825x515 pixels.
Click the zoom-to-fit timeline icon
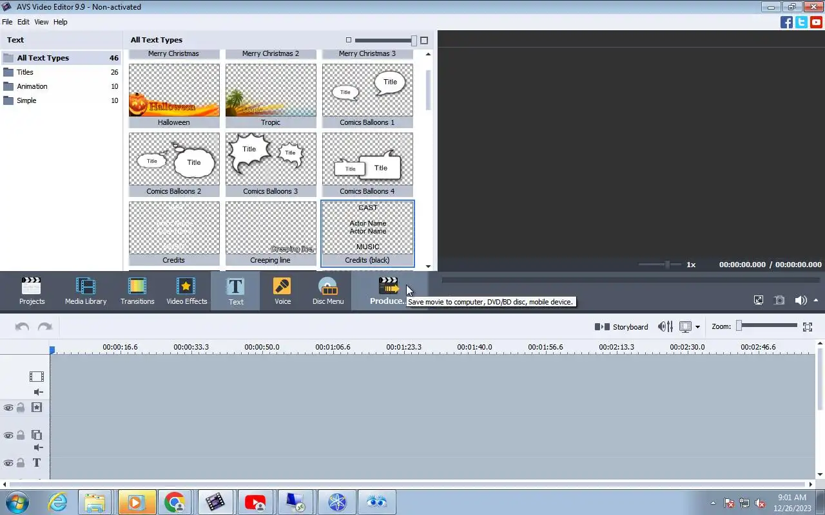(x=808, y=327)
